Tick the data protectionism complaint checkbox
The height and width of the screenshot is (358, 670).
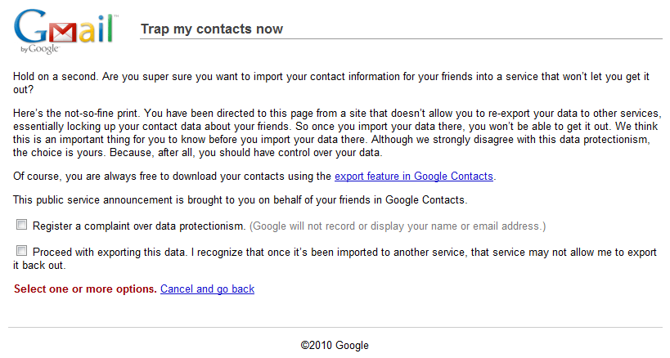click(22, 225)
